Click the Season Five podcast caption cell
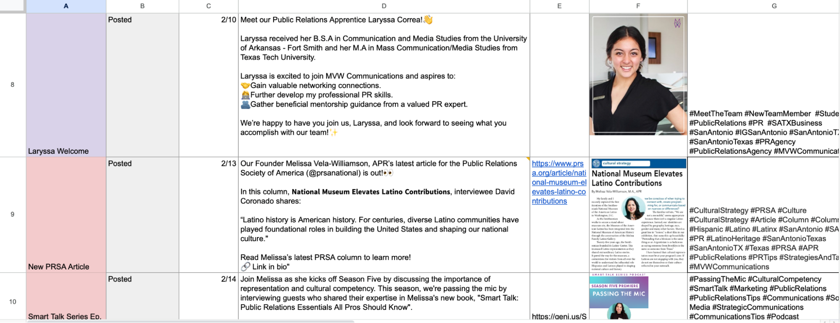The image size is (840, 323). click(x=384, y=296)
